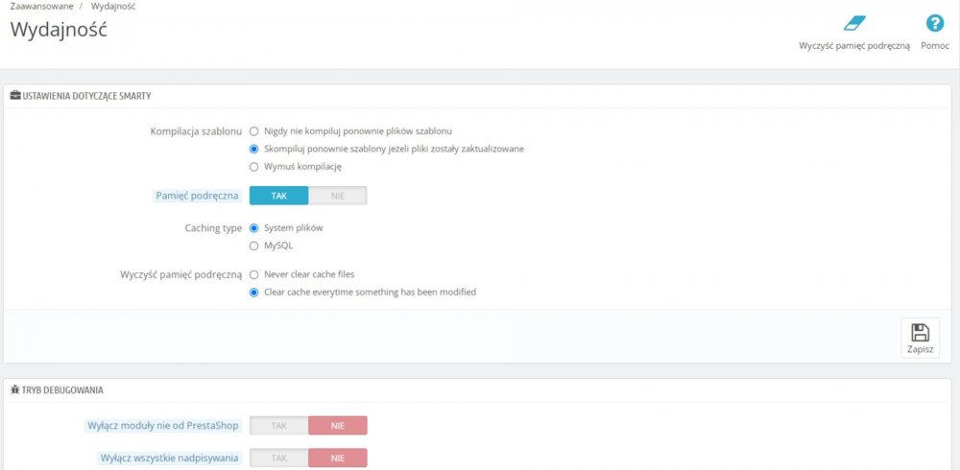The width and height of the screenshot is (960, 470).
Task: Click the bug icon beside Tryb debugowania
Action: (x=15, y=390)
